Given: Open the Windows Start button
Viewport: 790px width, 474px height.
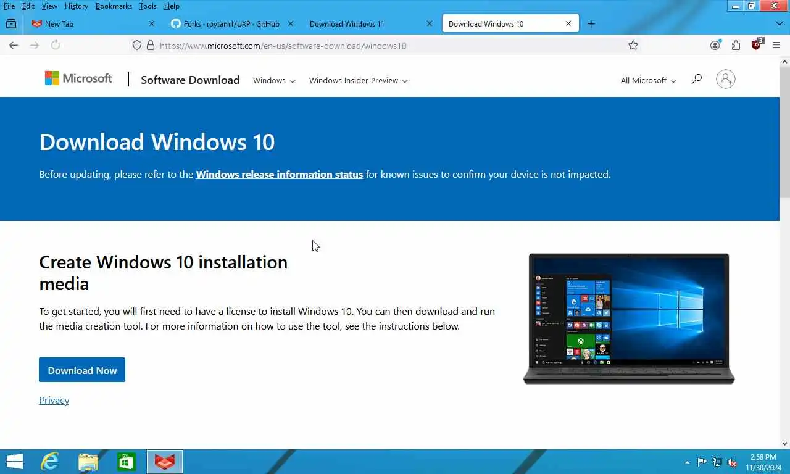Looking at the screenshot, I should click(x=14, y=462).
